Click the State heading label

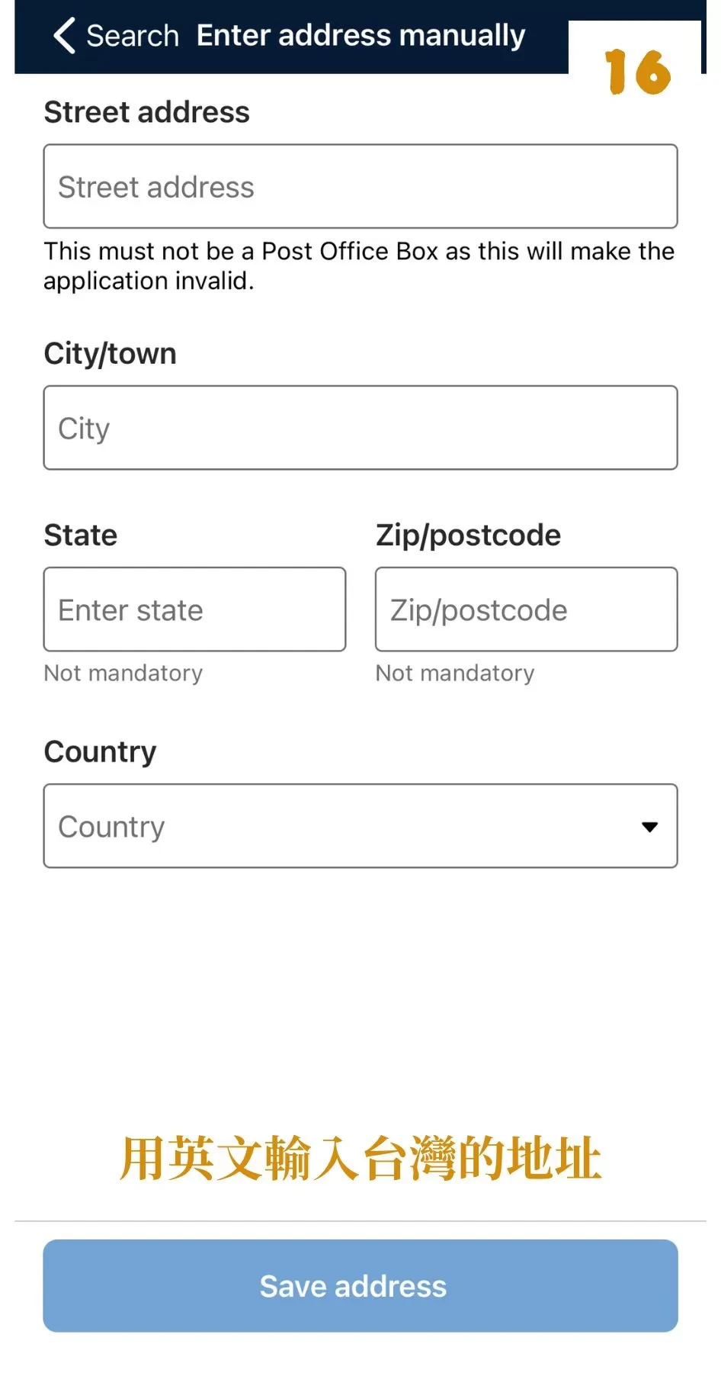pyautogui.click(x=81, y=535)
